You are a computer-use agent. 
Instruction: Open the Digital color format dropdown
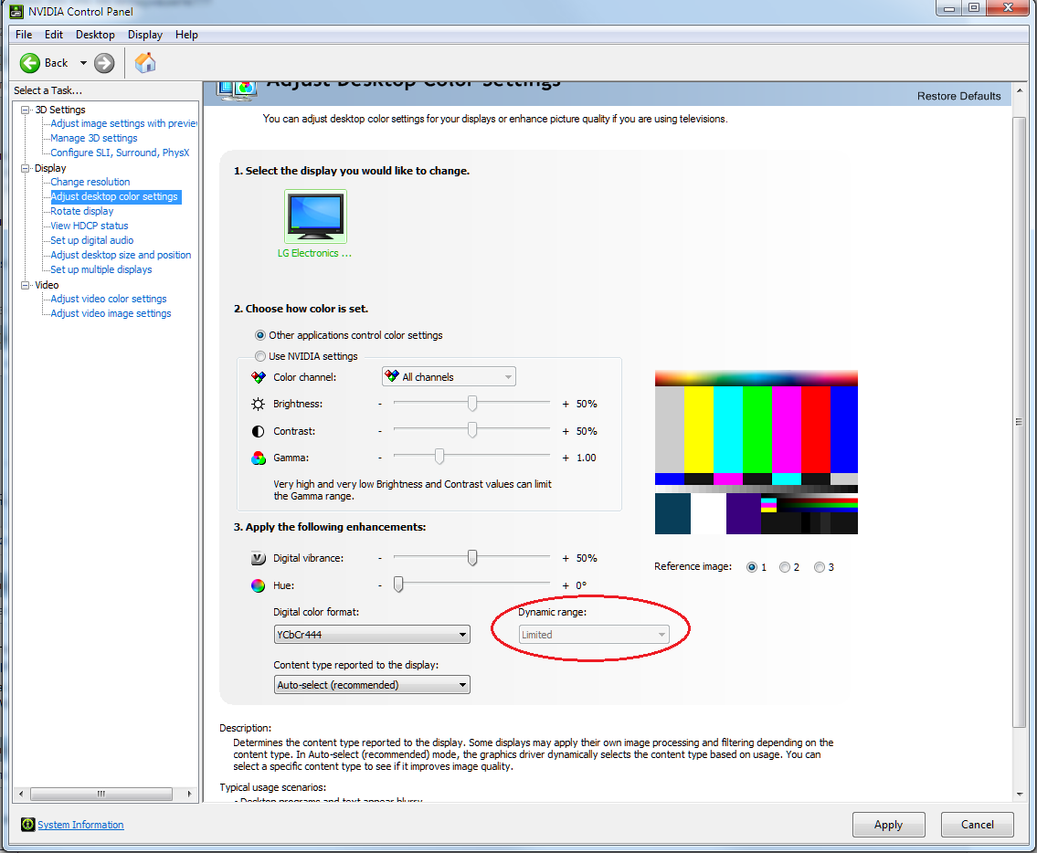372,635
